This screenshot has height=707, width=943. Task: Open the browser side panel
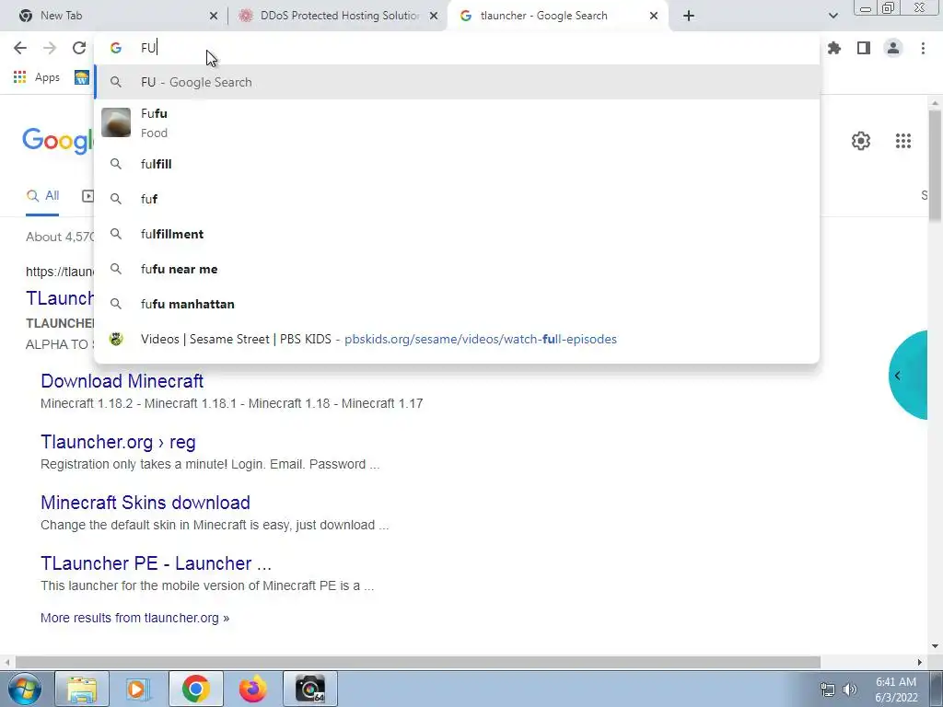click(864, 48)
